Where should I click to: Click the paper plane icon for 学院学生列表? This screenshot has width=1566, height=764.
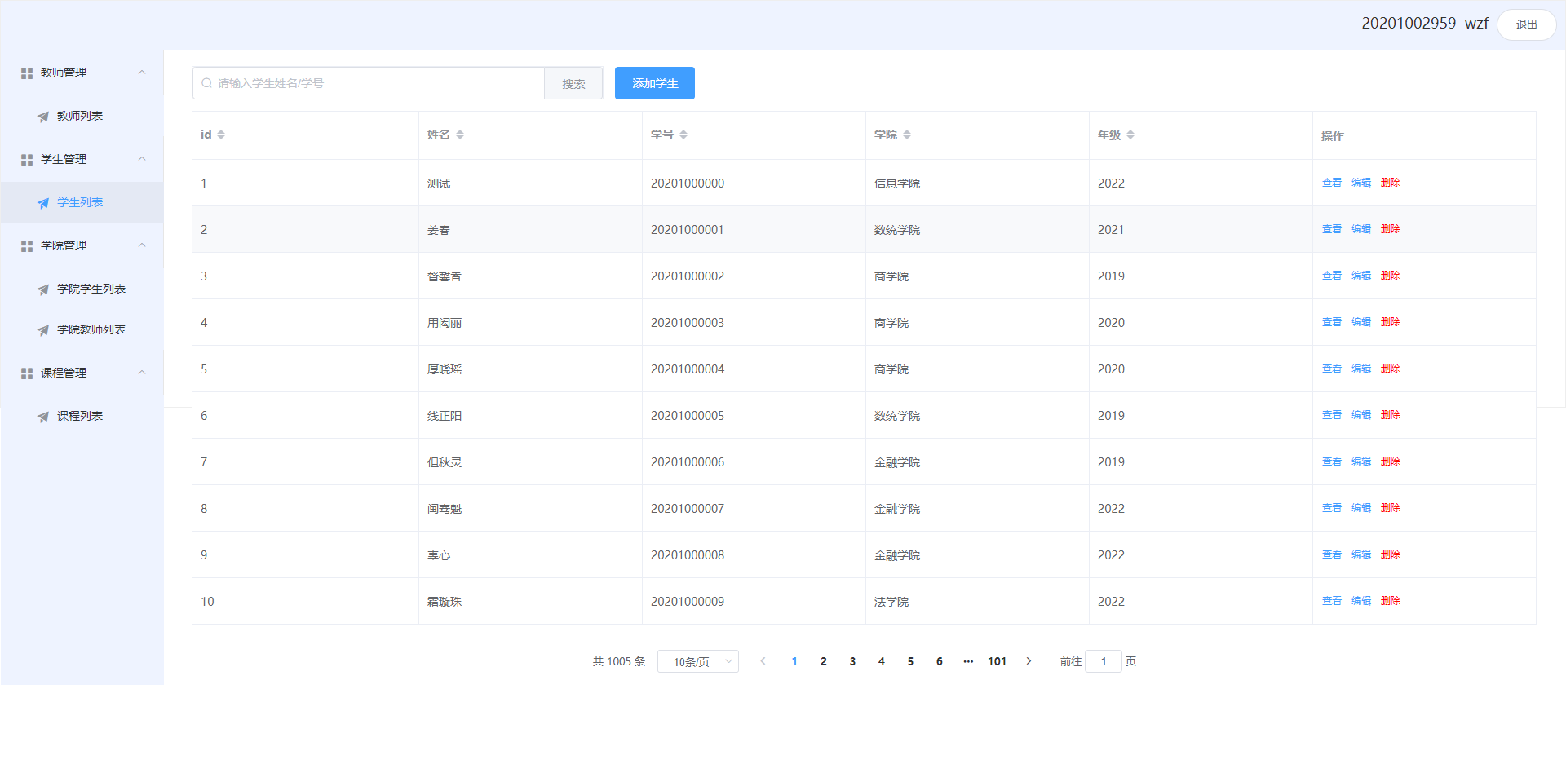pyautogui.click(x=43, y=289)
